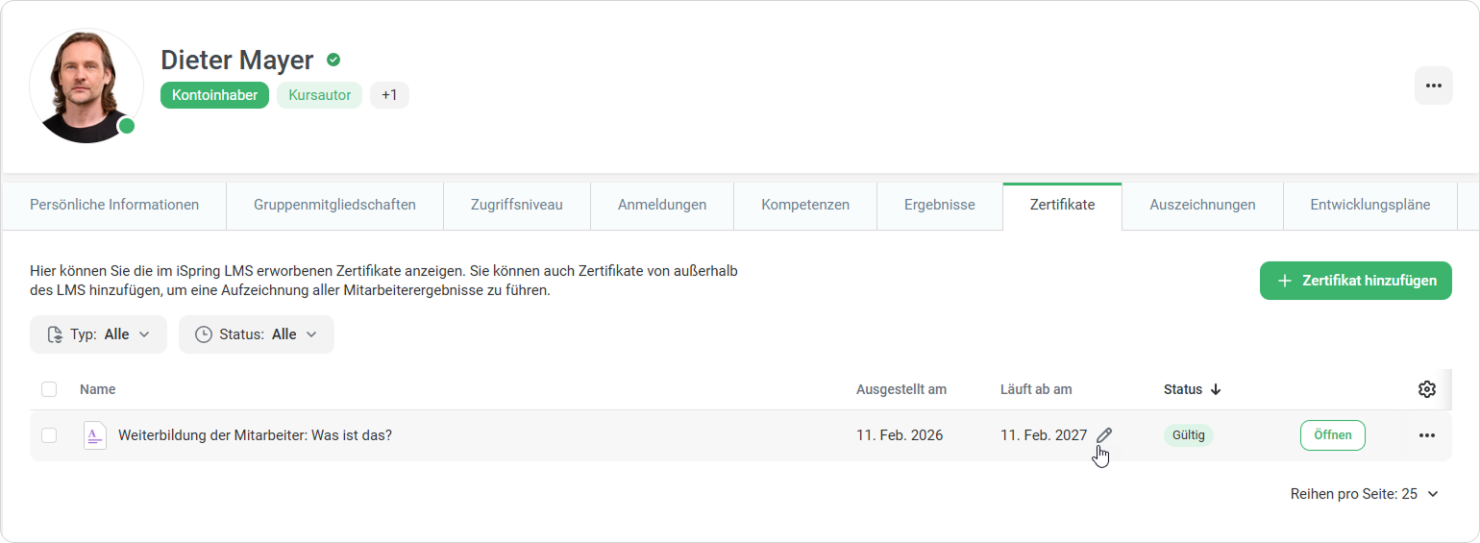This screenshot has height=543, width=1480.
Task: Click the +1 additional roles badge
Action: 389,95
